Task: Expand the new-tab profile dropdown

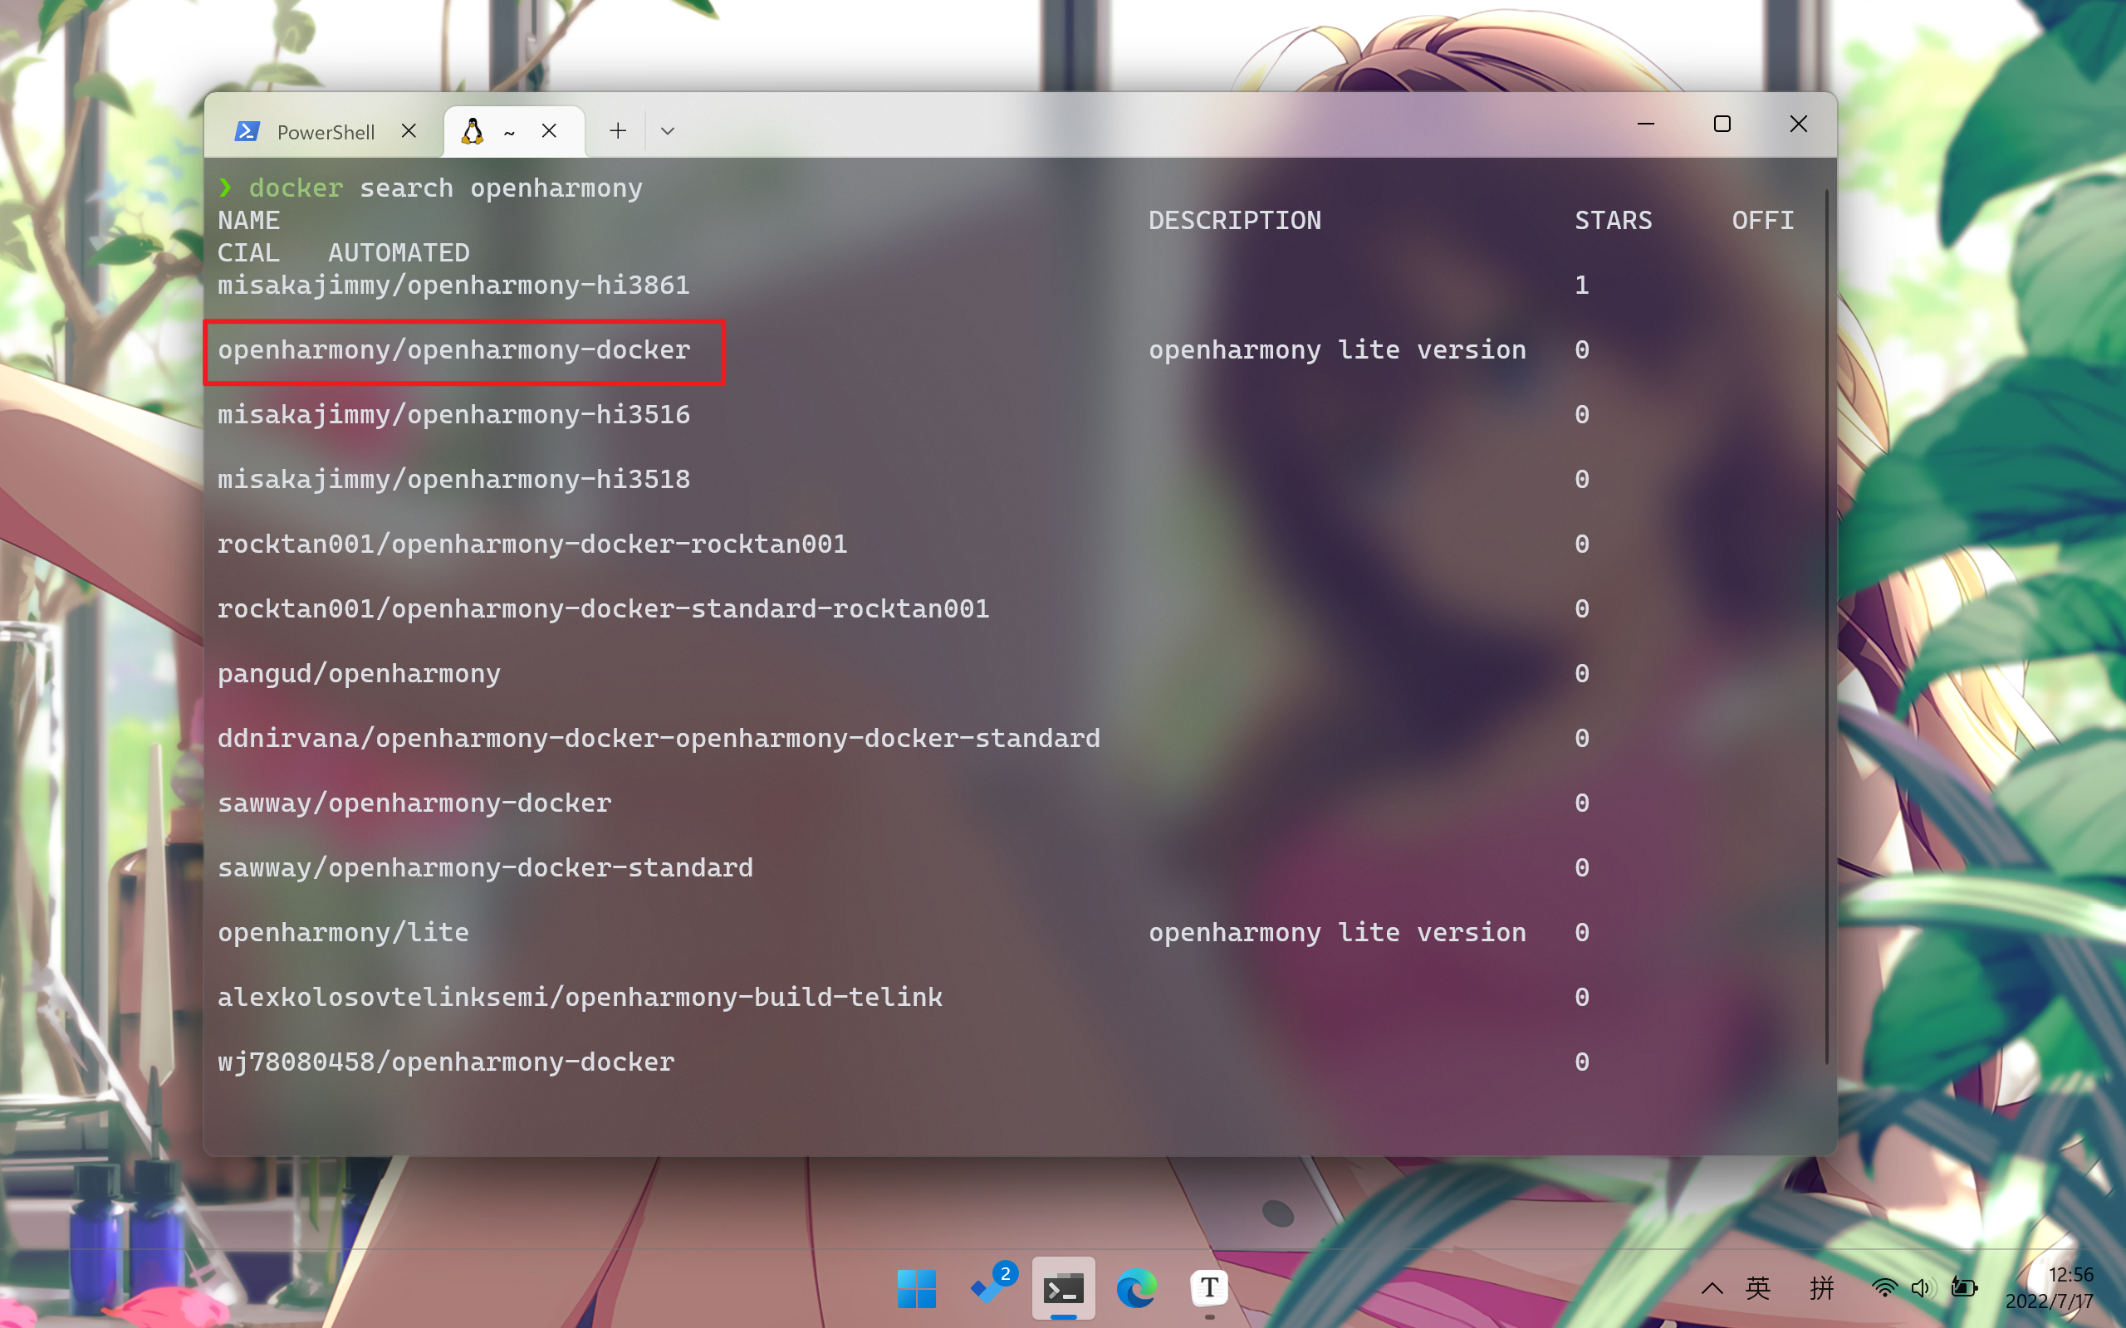Action: (x=668, y=131)
